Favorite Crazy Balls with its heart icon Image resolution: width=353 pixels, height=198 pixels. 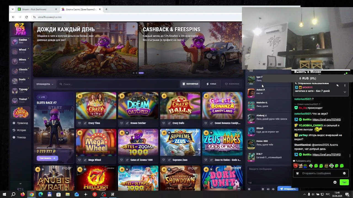click(x=164, y=123)
